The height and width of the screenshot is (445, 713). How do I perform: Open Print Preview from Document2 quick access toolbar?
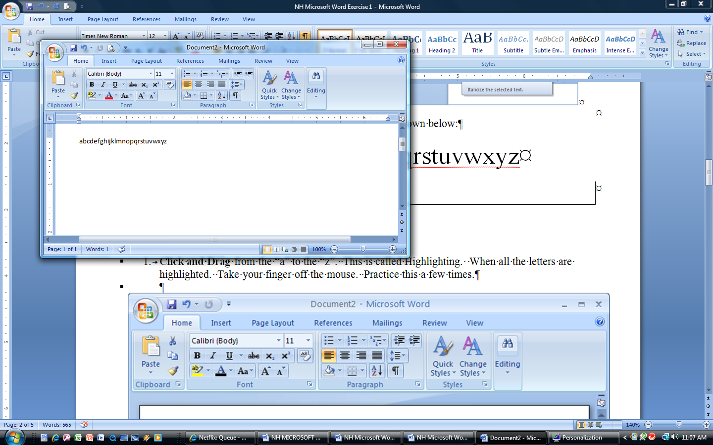pyautogui.click(x=111, y=48)
